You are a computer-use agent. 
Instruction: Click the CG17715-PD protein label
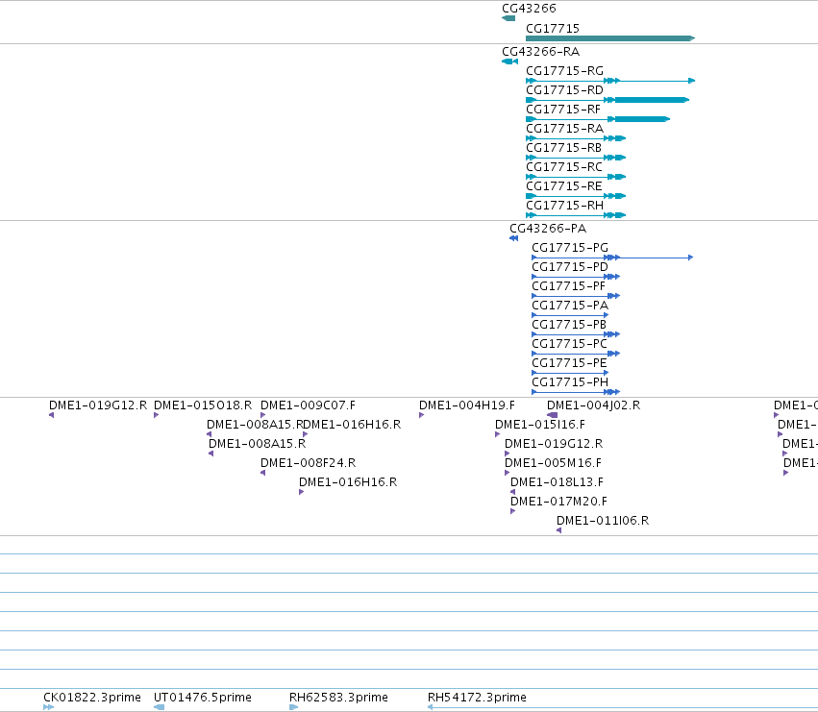[x=570, y=267]
